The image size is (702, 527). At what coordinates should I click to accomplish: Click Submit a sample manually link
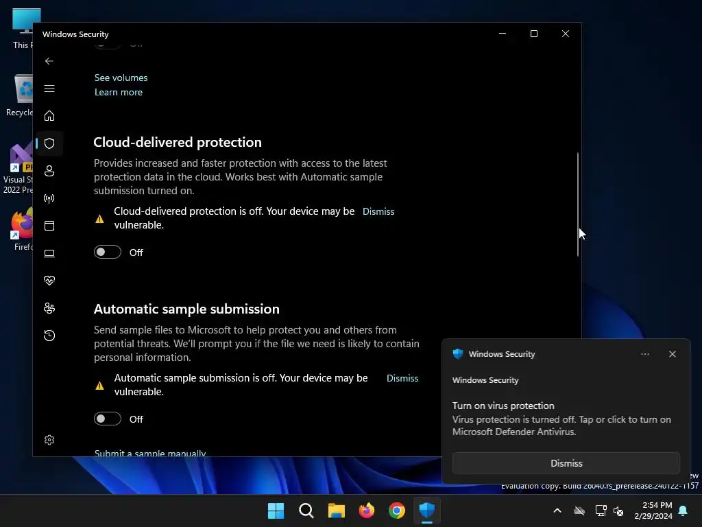150,453
